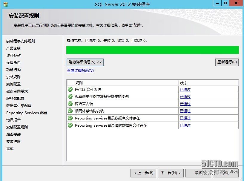Open 已通过 link for Reporting Services目录临时数据库文件存在
The height and width of the screenshot is (181, 244).
pyautogui.click(x=185, y=125)
